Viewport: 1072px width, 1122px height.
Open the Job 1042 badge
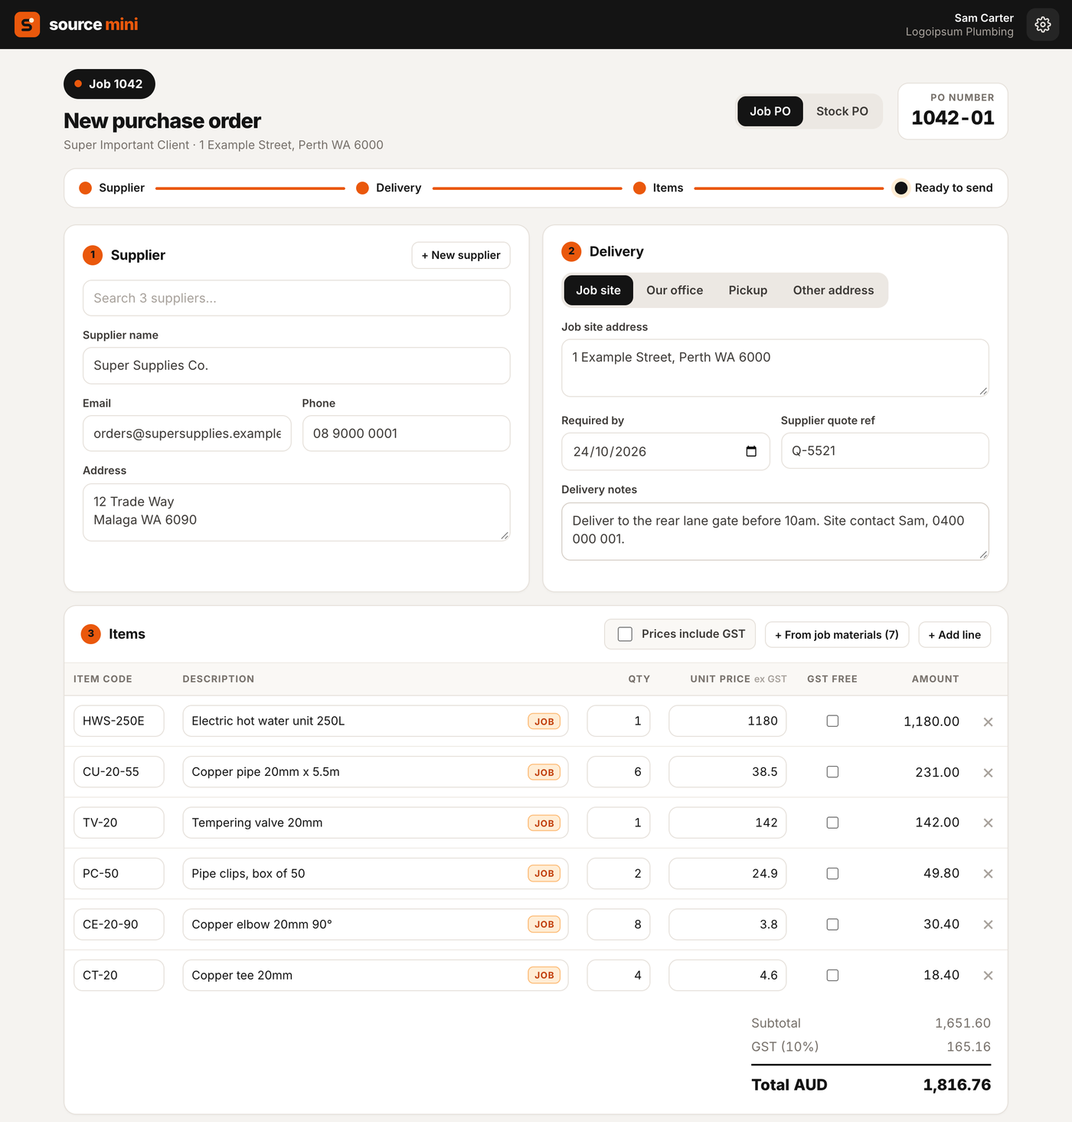(x=109, y=84)
